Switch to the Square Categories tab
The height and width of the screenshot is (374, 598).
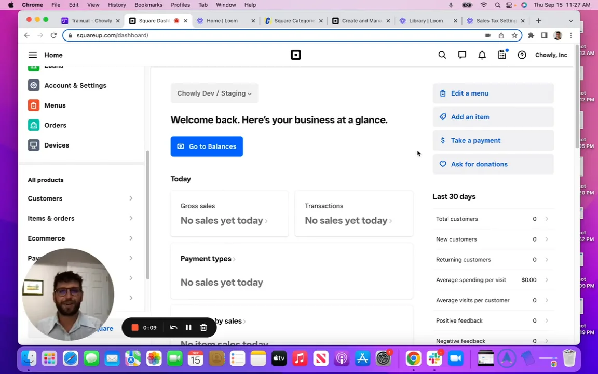(293, 21)
